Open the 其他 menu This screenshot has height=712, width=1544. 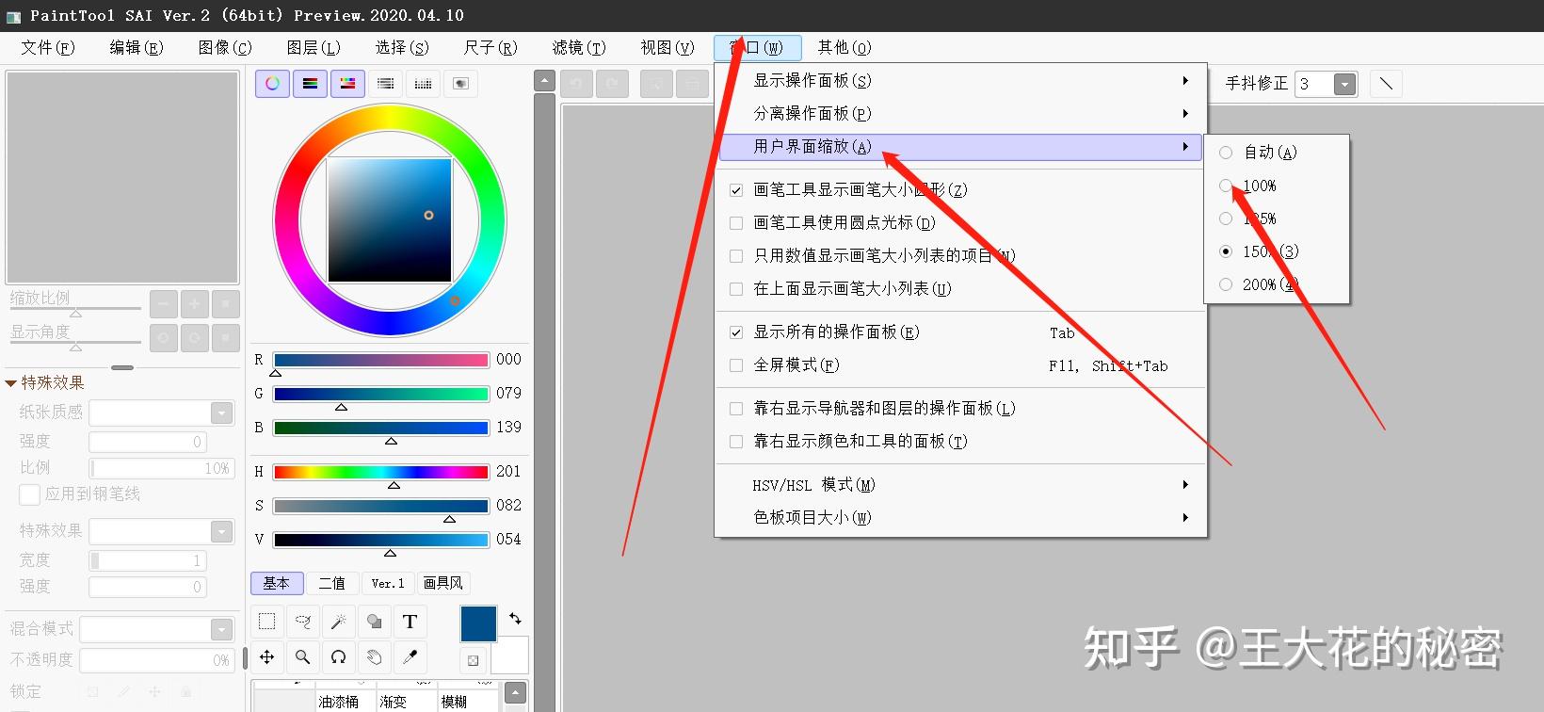pos(844,47)
